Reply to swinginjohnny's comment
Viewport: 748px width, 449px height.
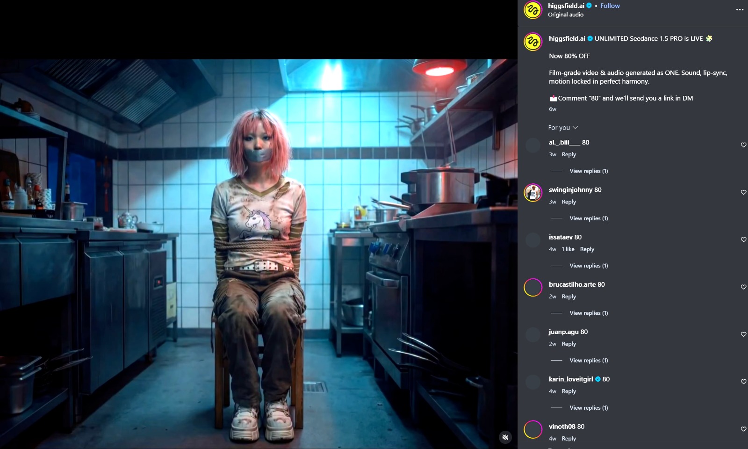click(x=569, y=202)
